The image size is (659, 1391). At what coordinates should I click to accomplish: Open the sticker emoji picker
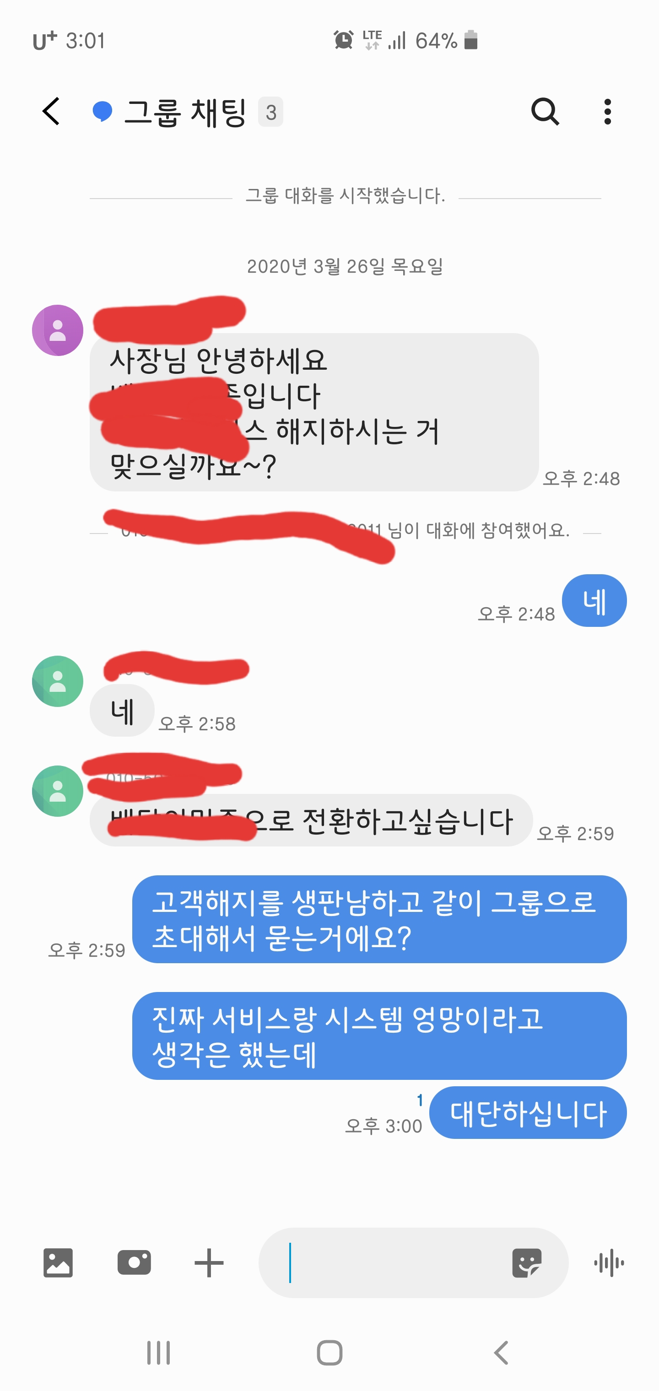coord(527,1262)
